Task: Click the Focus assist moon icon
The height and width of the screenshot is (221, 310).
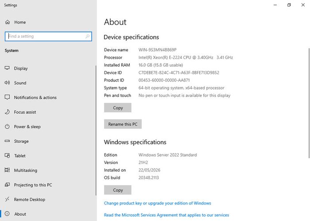Action: click(x=7, y=112)
